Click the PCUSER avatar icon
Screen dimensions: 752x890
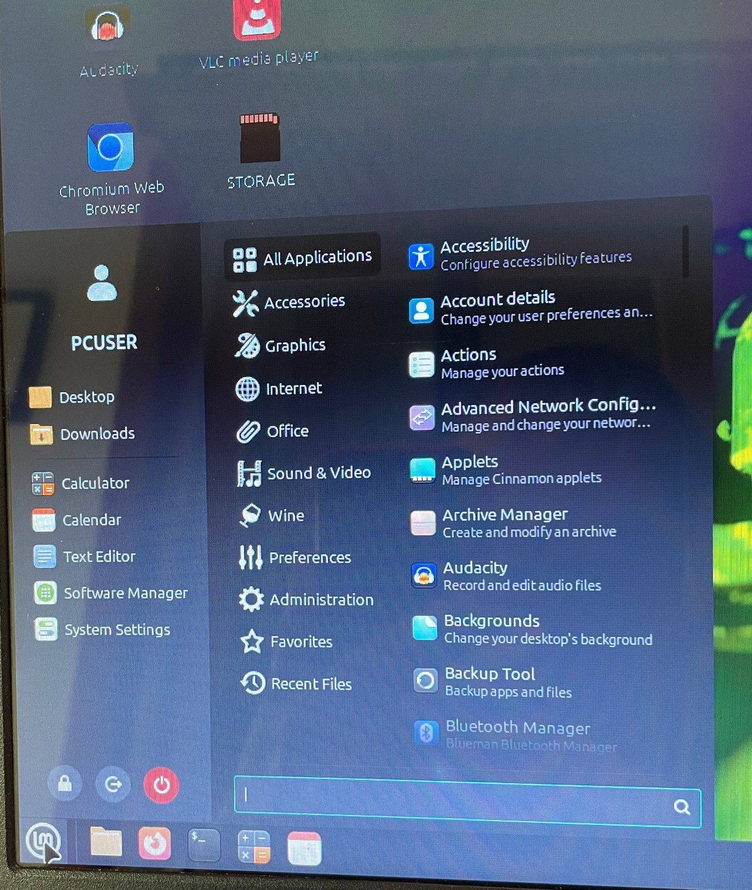point(102,284)
